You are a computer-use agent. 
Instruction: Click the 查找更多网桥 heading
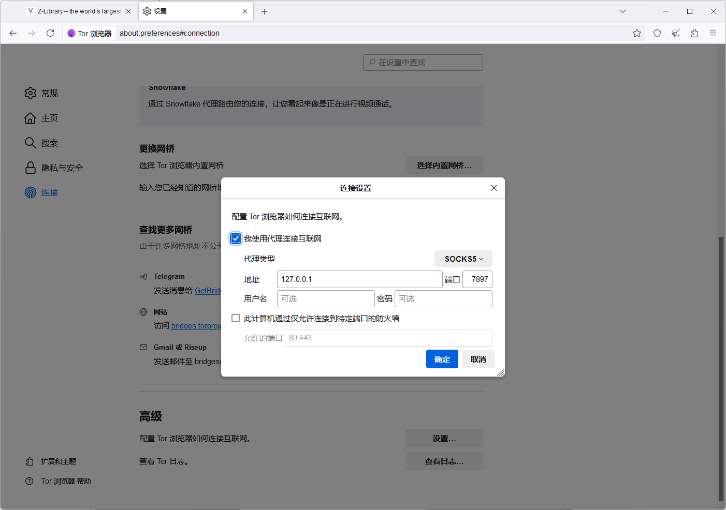166,230
